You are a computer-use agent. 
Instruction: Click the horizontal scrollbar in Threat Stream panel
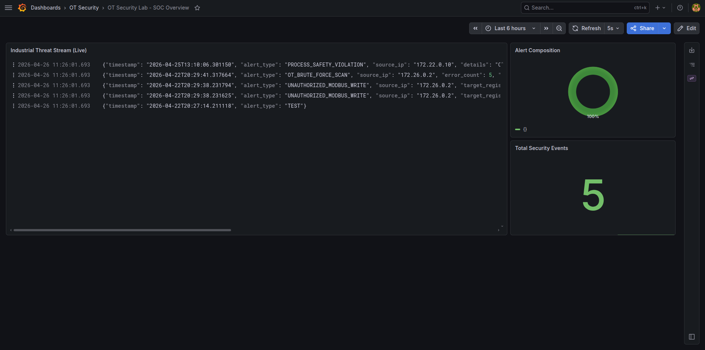tap(122, 230)
